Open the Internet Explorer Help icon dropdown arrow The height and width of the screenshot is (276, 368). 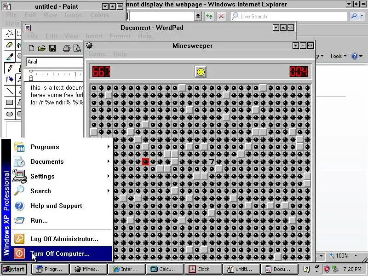coord(361,56)
